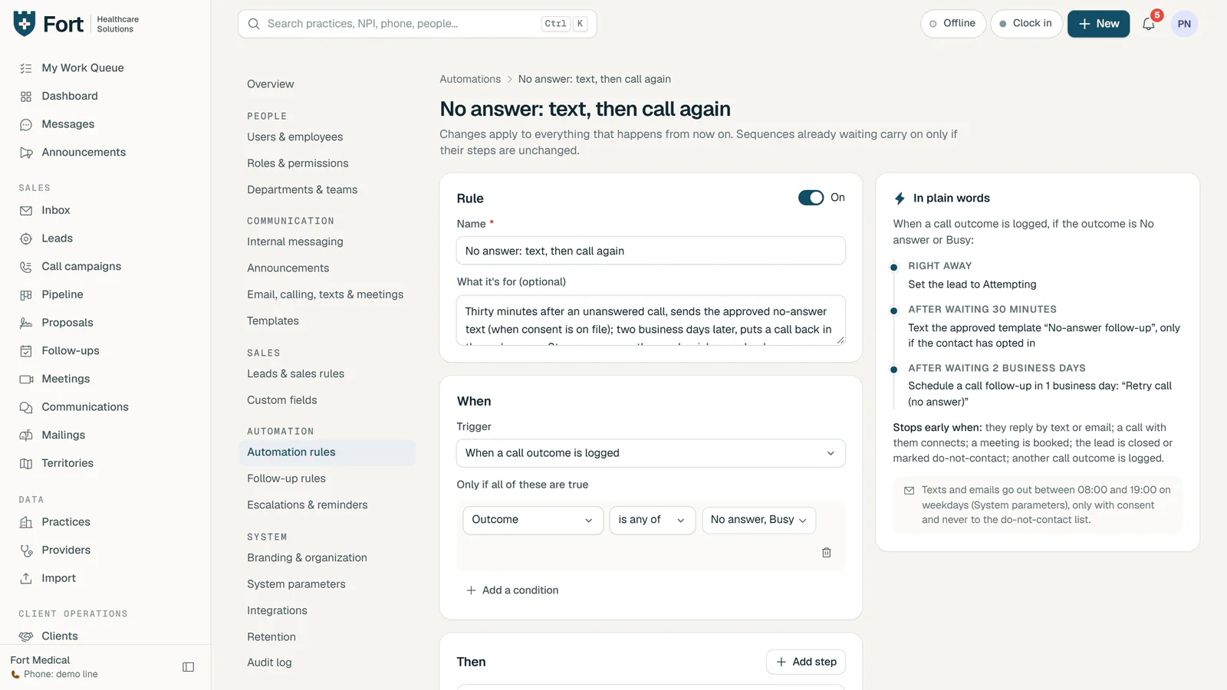Open the notifications bell
This screenshot has height=690, width=1227.
coord(1149,24)
